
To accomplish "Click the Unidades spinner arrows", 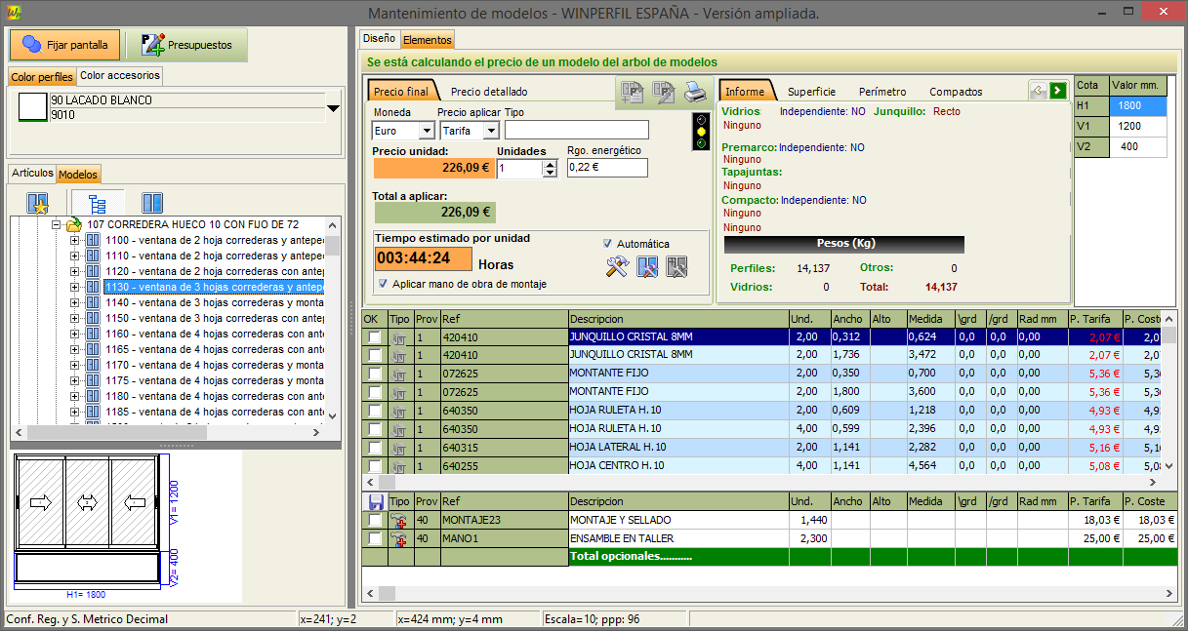I will [x=552, y=169].
